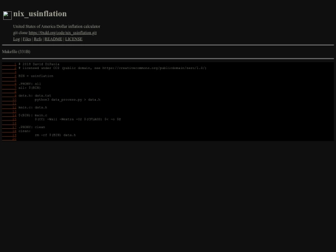
Task: Jump to line number 18
Action: (x=9, y=131)
